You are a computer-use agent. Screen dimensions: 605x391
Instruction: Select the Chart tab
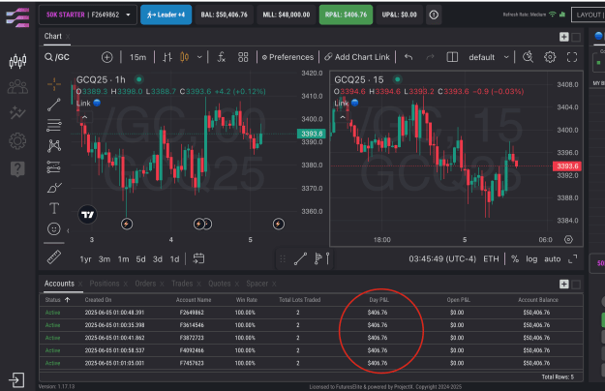tap(53, 36)
